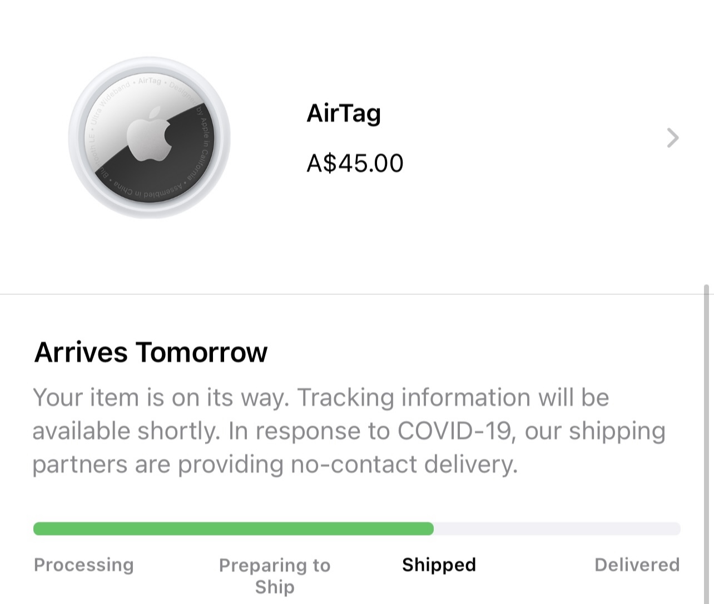714x604 pixels.
Task: Select the Processing status step
Action: 84,565
